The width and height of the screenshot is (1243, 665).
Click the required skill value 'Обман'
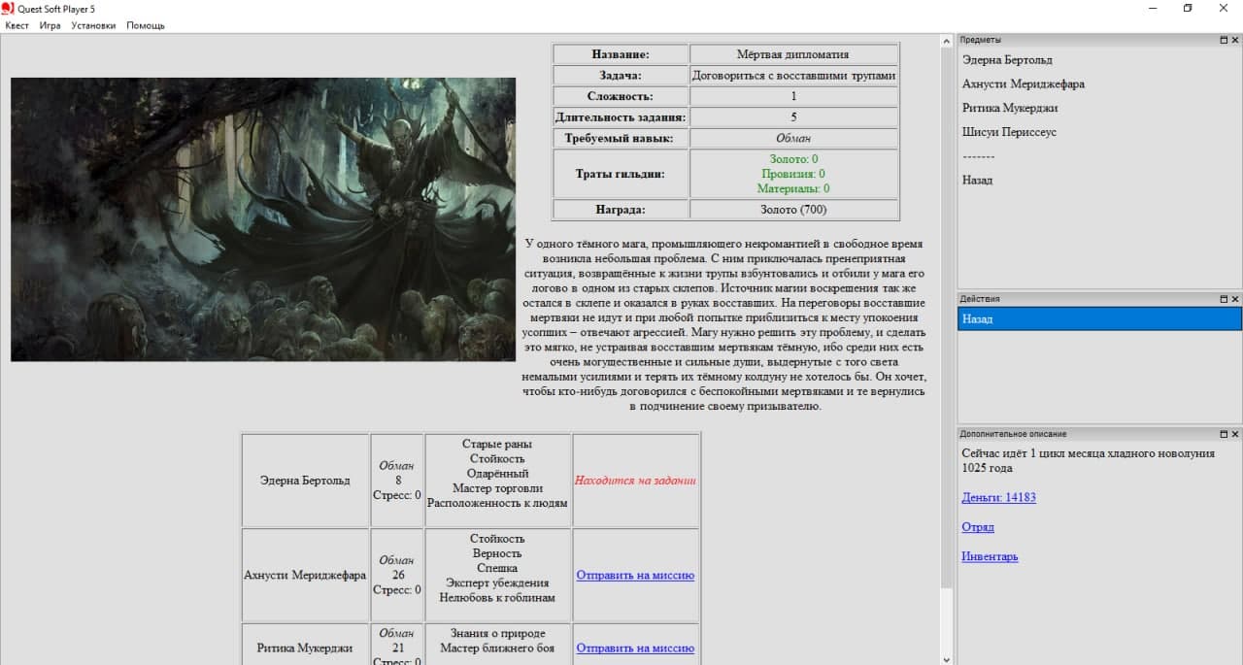793,138
